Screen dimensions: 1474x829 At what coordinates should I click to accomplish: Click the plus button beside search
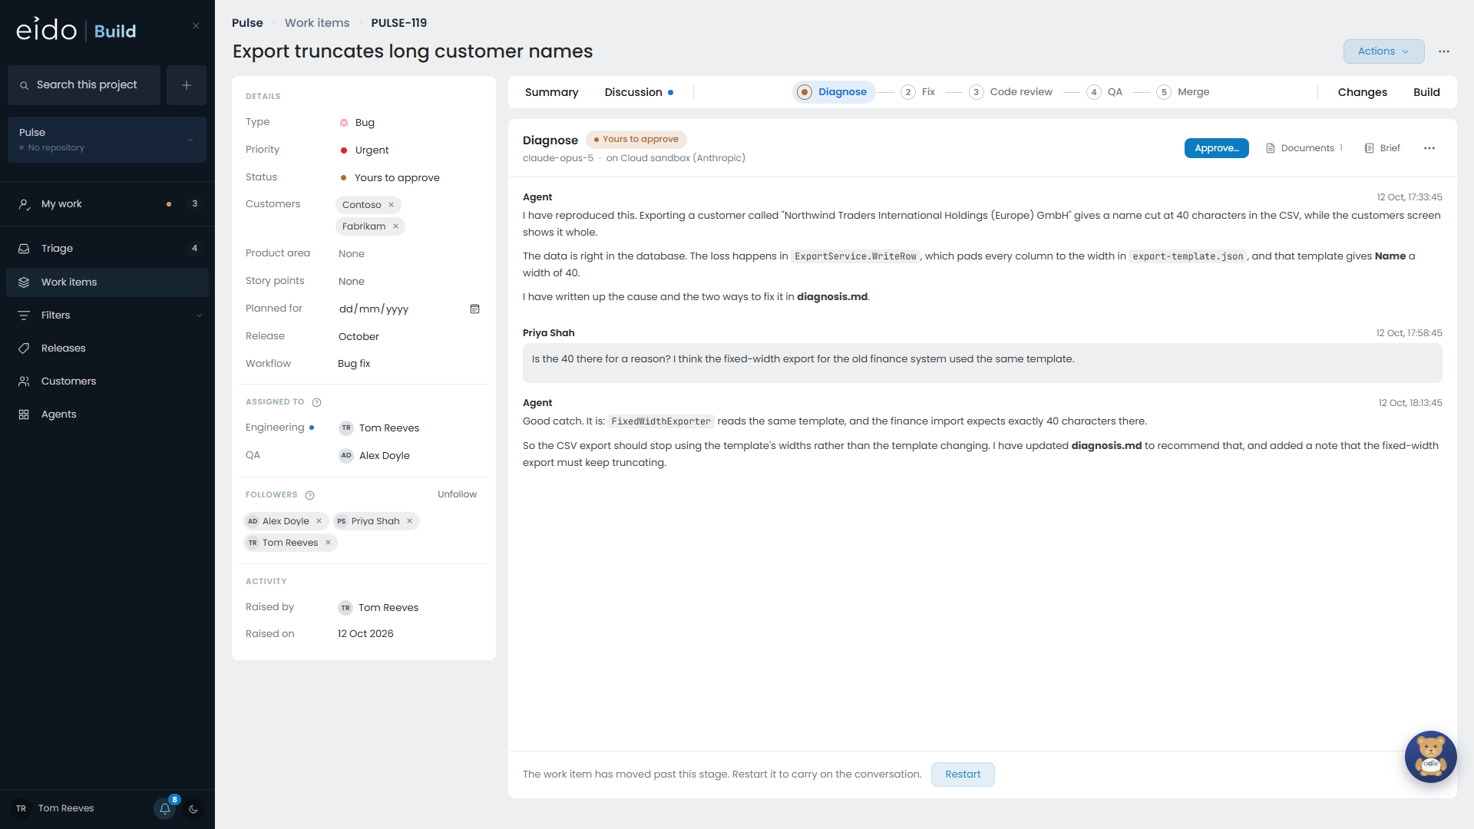coord(187,85)
